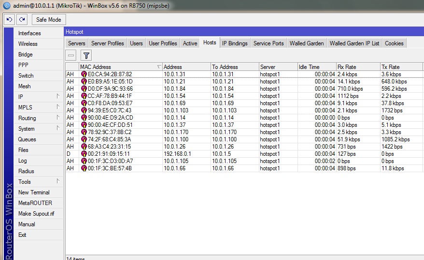Image resolution: width=424 pixels, height=260 pixels.
Task: Sort by the Server column header
Action: [278, 67]
